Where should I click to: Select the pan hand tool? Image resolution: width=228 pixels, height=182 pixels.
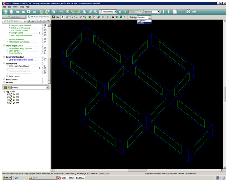pyautogui.click(x=84, y=12)
